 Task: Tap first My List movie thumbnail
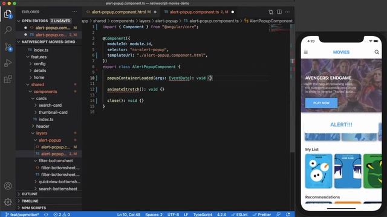pos(319,171)
